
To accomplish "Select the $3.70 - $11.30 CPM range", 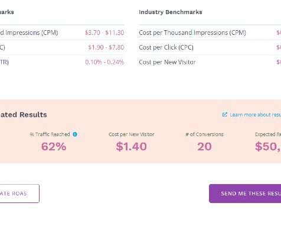I will click(x=104, y=33).
